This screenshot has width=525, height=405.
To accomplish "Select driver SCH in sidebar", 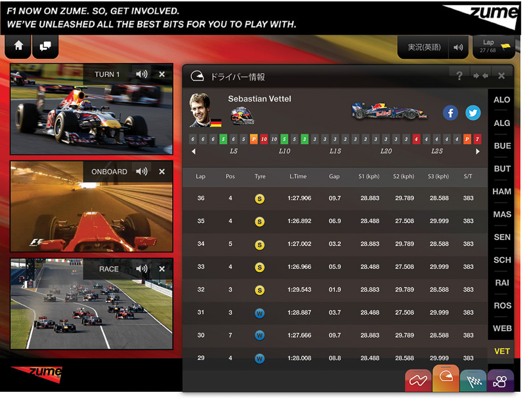I will [x=501, y=260].
